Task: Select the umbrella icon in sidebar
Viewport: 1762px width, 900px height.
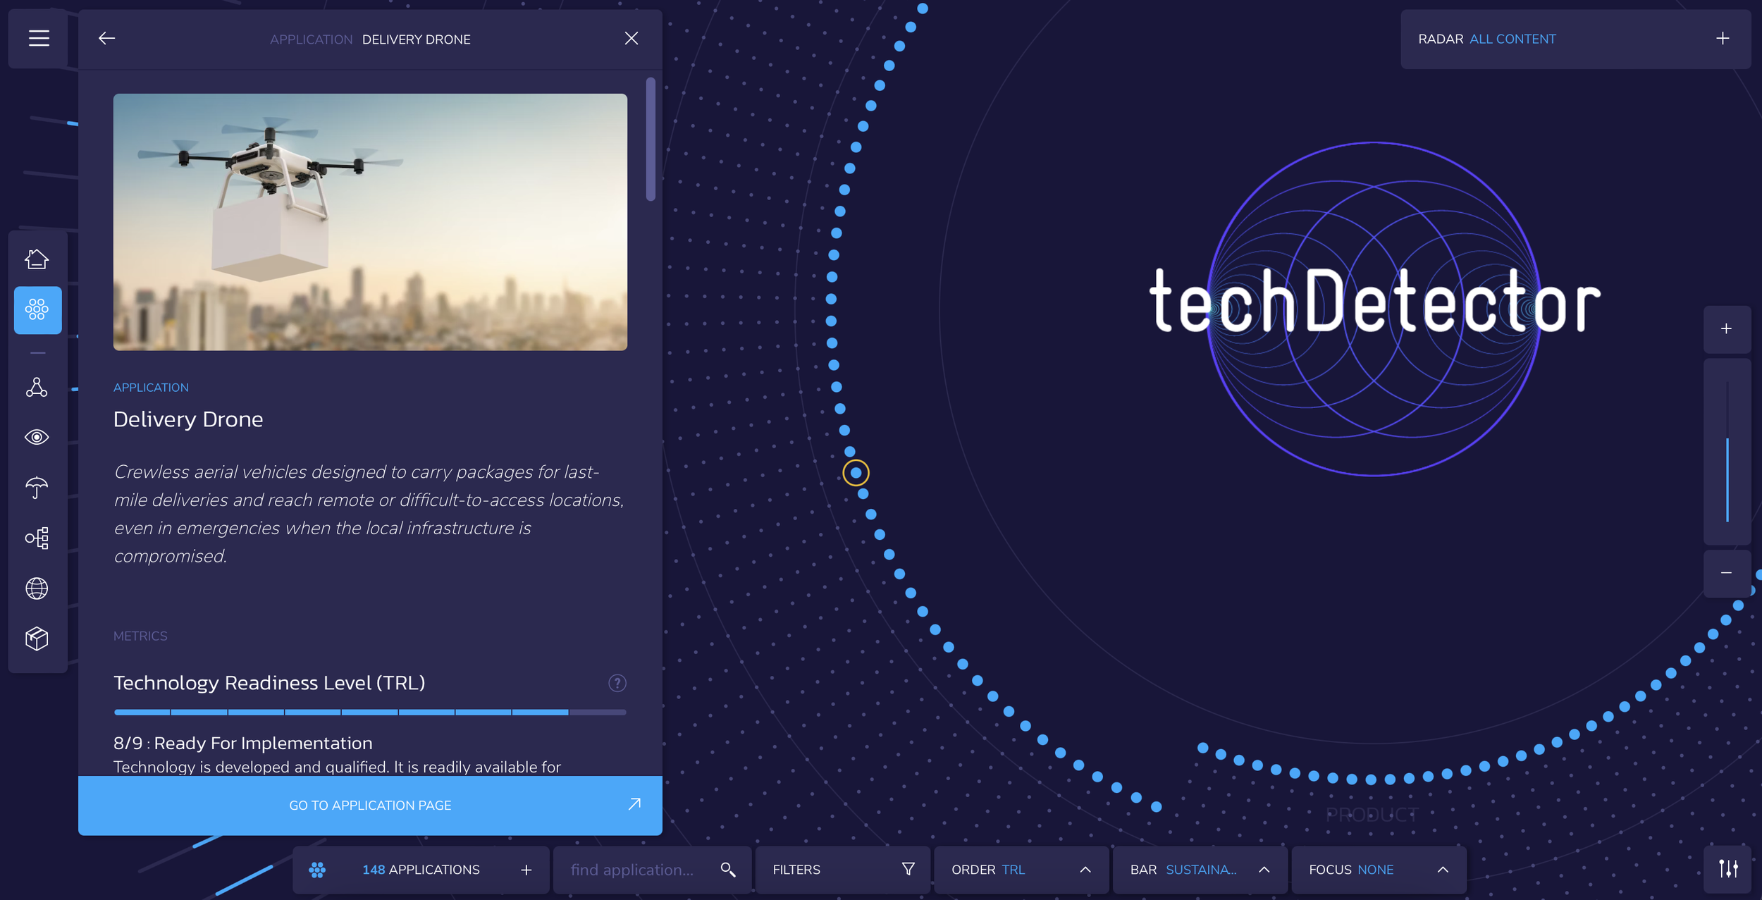Action: pyautogui.click(x=37, y=487)
